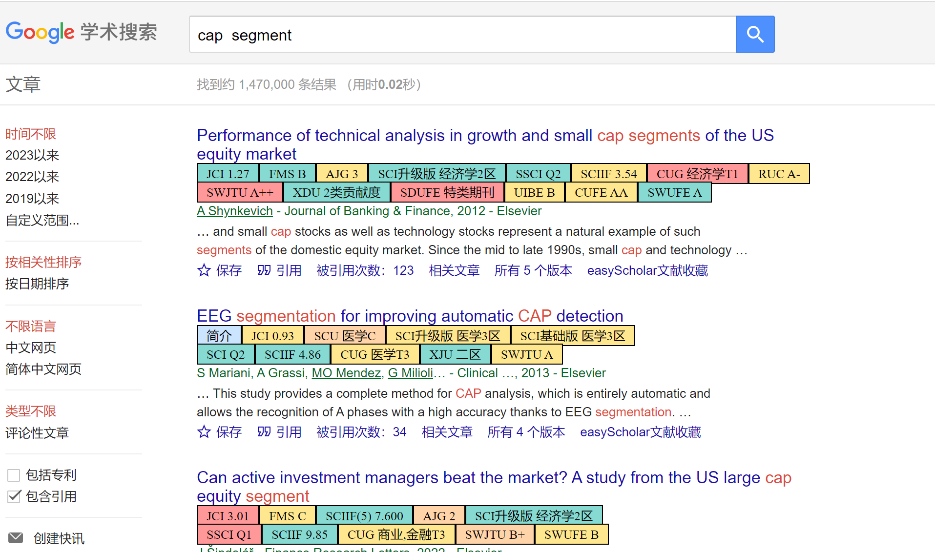Enable the 包括专利 checkbox
The width and height of the screenshot is (935, 552).
(x=14, y=475)
